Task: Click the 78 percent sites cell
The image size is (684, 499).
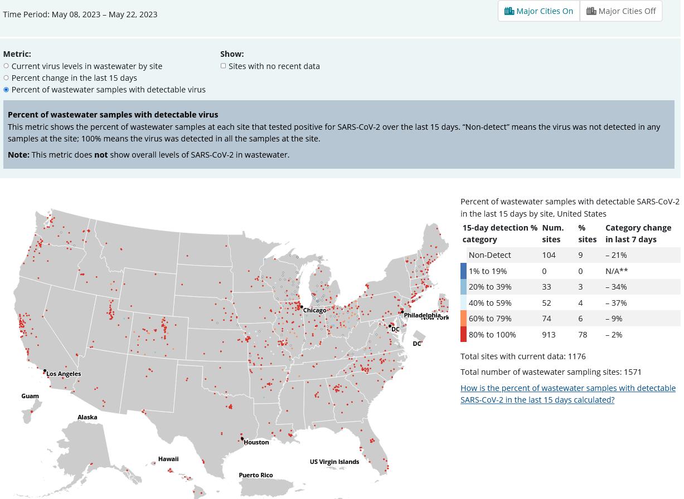Action: 583,335
